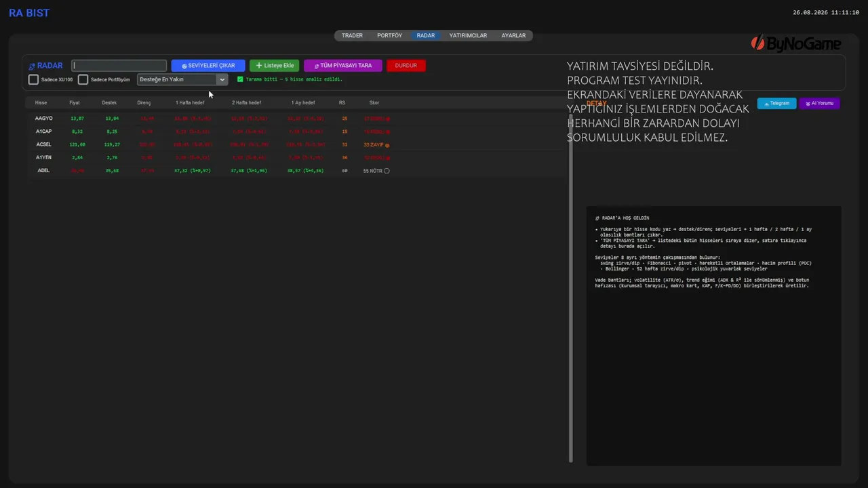This screenshot has height=488, width=868.
Task: Open the Desteğe En Yakın sort dropdown
Action: click(x=182, y=79)
